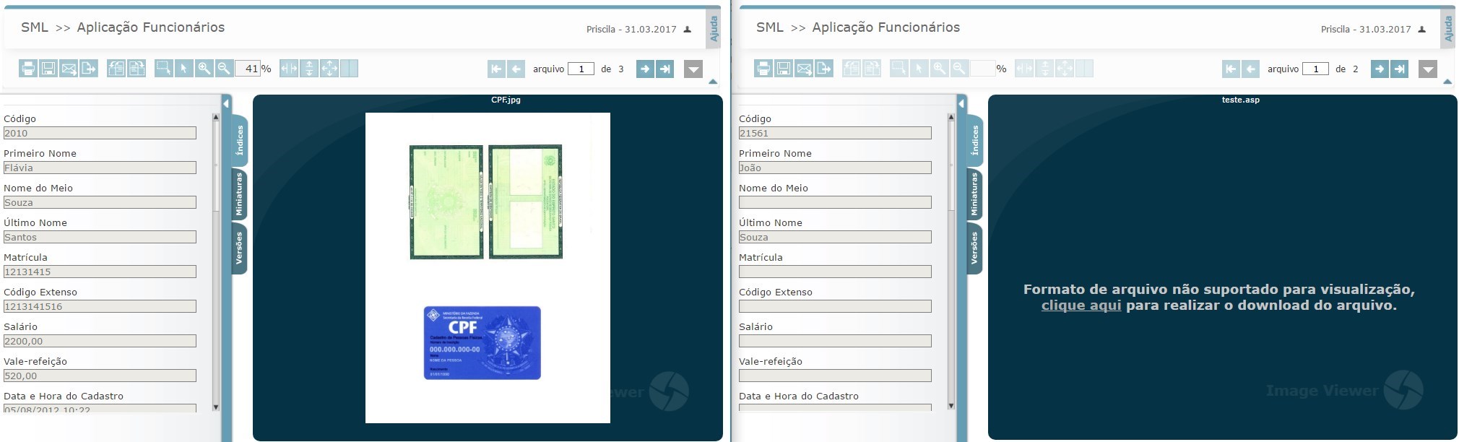This screenshot has height=442, width=1459.
Task: Click the print icon in left viewer
Action: 27,69
